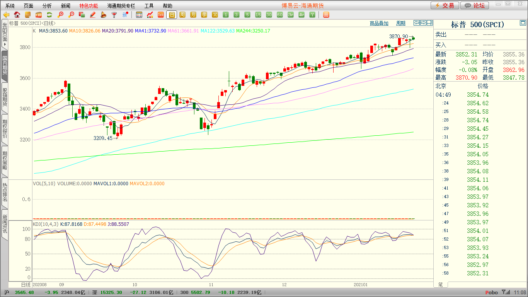The height and width of the screenshot is (297, 528).
Task: Switch to the 2hr period button
Action: 291,15
